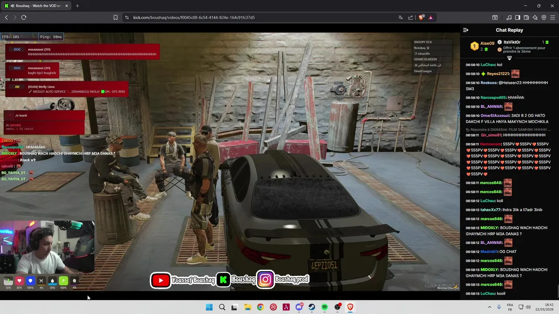The image size is (559, 314).
Task: Click blue shield armor icon in HUD
Action: [30, 281]
